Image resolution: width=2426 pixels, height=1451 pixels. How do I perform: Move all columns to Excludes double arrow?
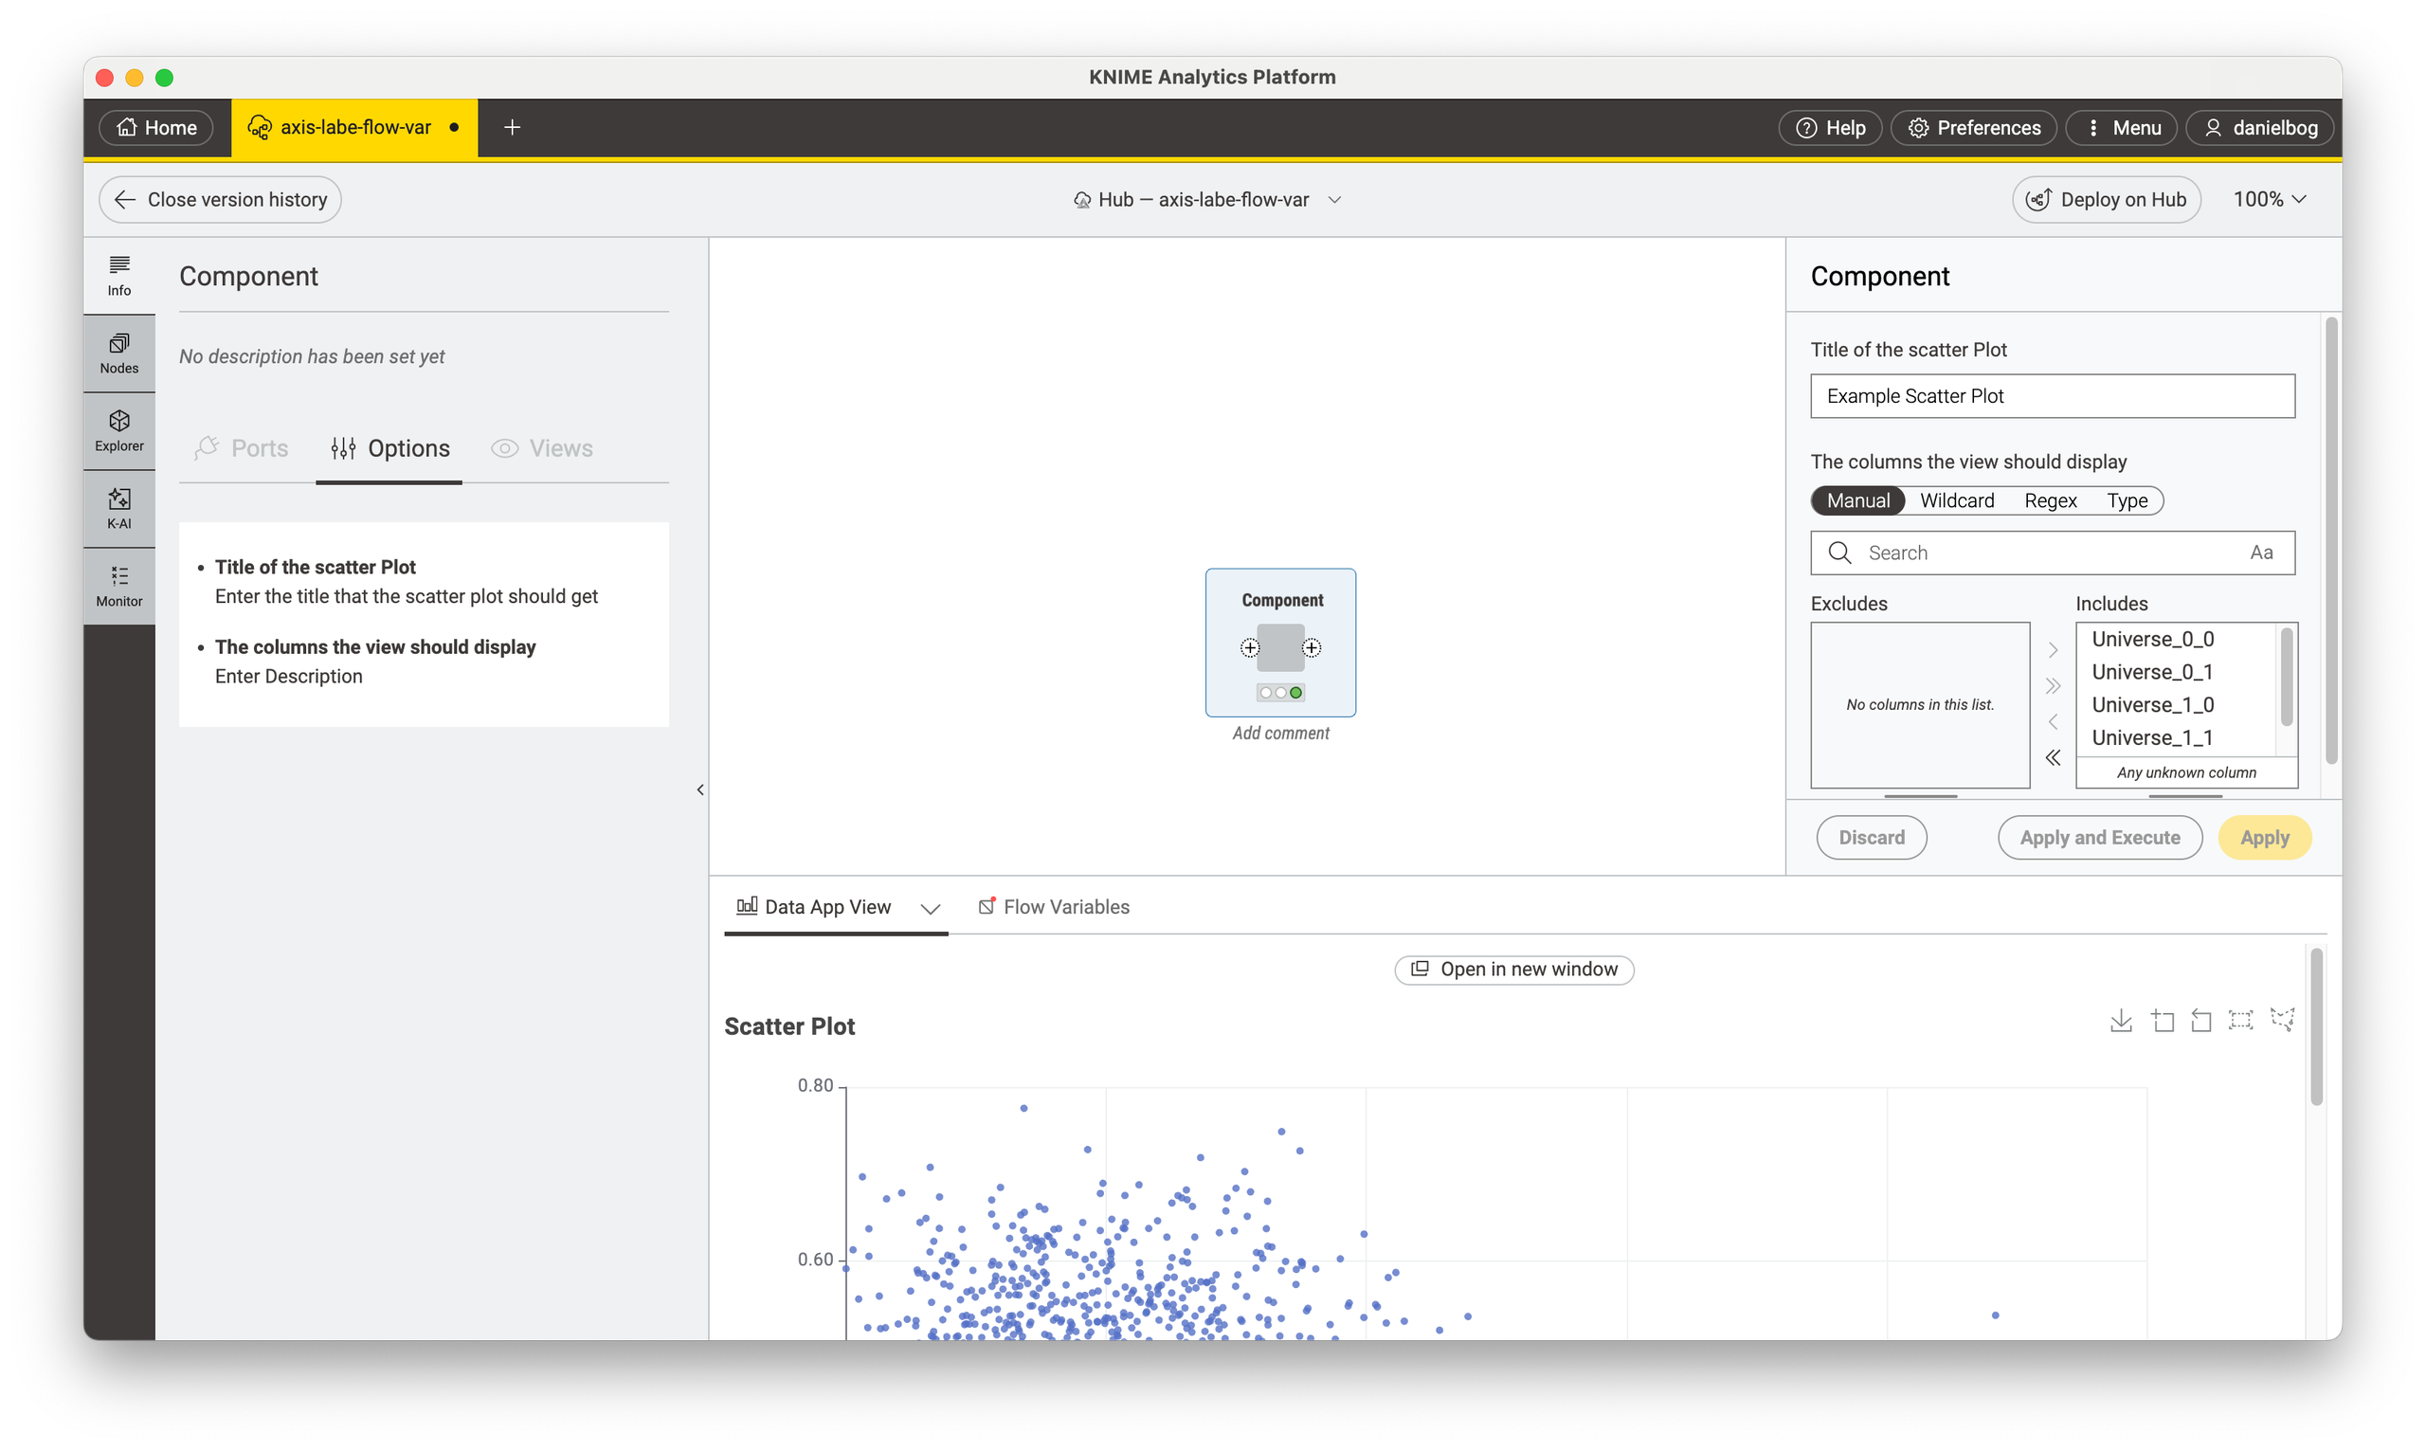(x=2054, y=758)
